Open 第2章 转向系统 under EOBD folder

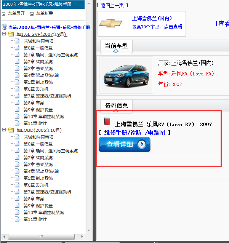coord(38,158)
